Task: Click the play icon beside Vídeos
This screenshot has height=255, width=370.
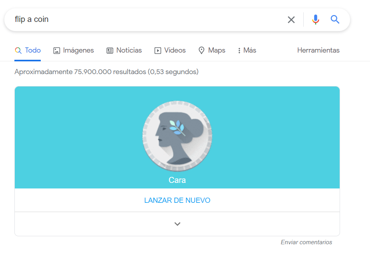Action: pyautogui.click(x=158, y=51)
